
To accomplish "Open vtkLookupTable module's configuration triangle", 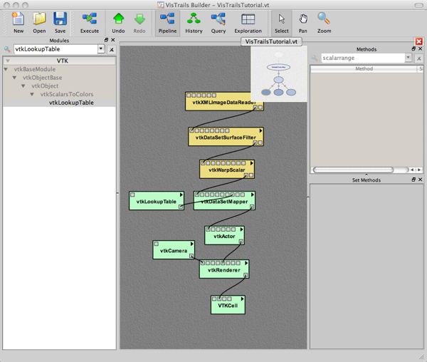I will pyautogui.click(x=181, y=195).
